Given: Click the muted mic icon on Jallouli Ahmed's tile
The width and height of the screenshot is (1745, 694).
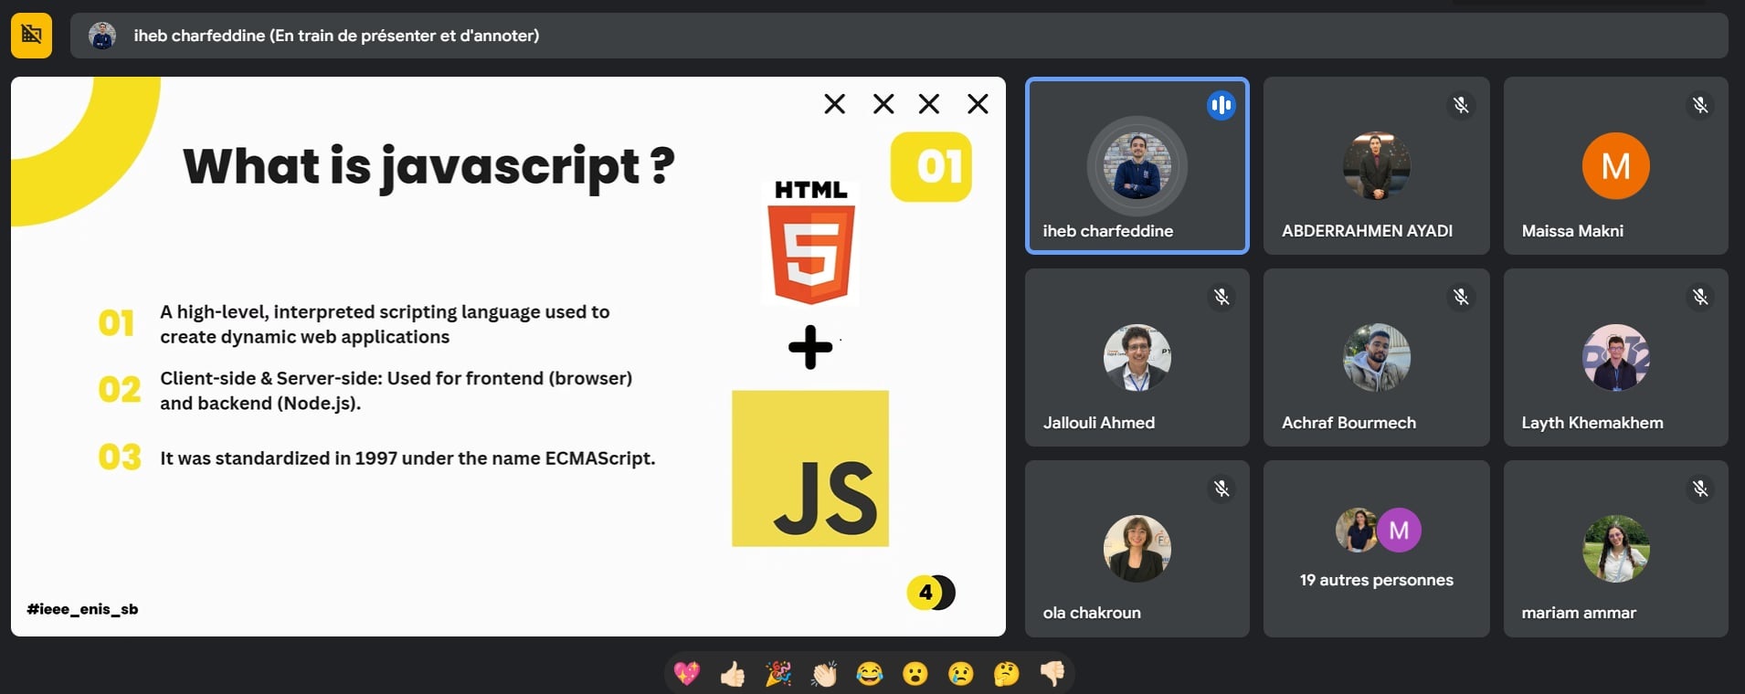Looking at the screenshot, I should pos(1221,298).
